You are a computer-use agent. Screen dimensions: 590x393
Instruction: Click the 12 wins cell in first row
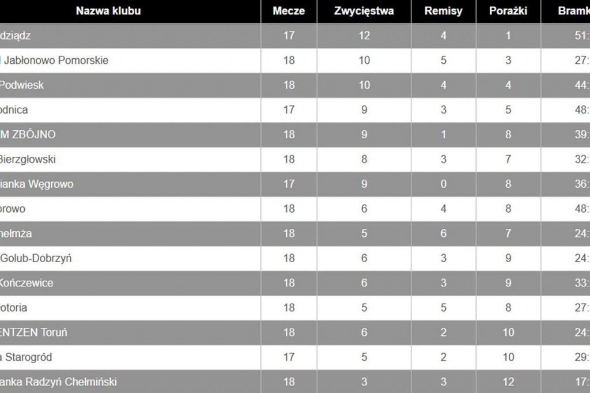364,36
